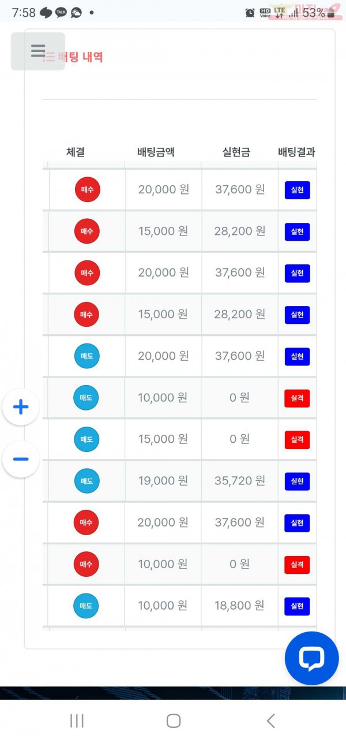Open the live chat bubble

click(x=311, y=658)
